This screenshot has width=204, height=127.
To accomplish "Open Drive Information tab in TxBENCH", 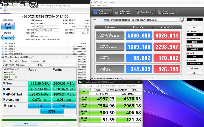I will (166, 12).
